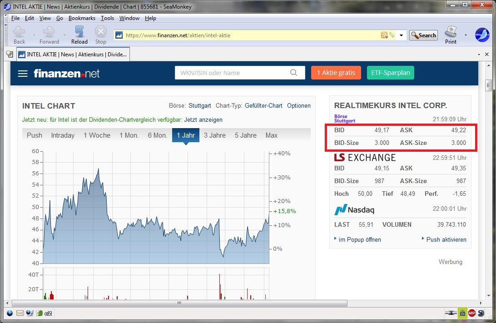Screen dimensions: 496x323
Task: Click the online/offline connection icon
Action: 451,313
